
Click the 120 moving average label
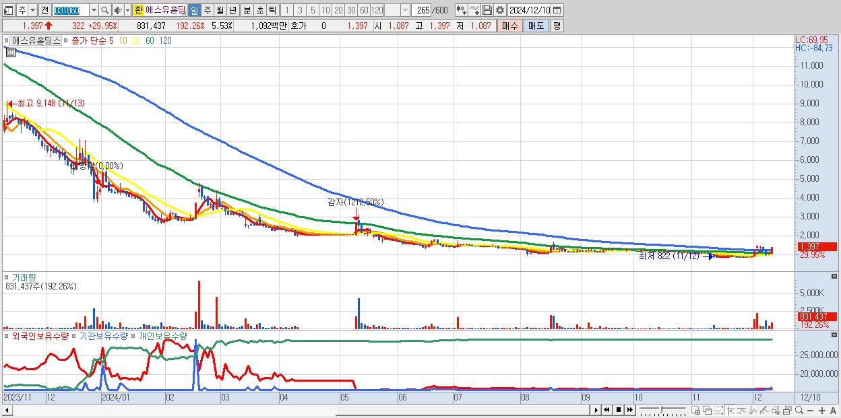[x=165, y=40]
